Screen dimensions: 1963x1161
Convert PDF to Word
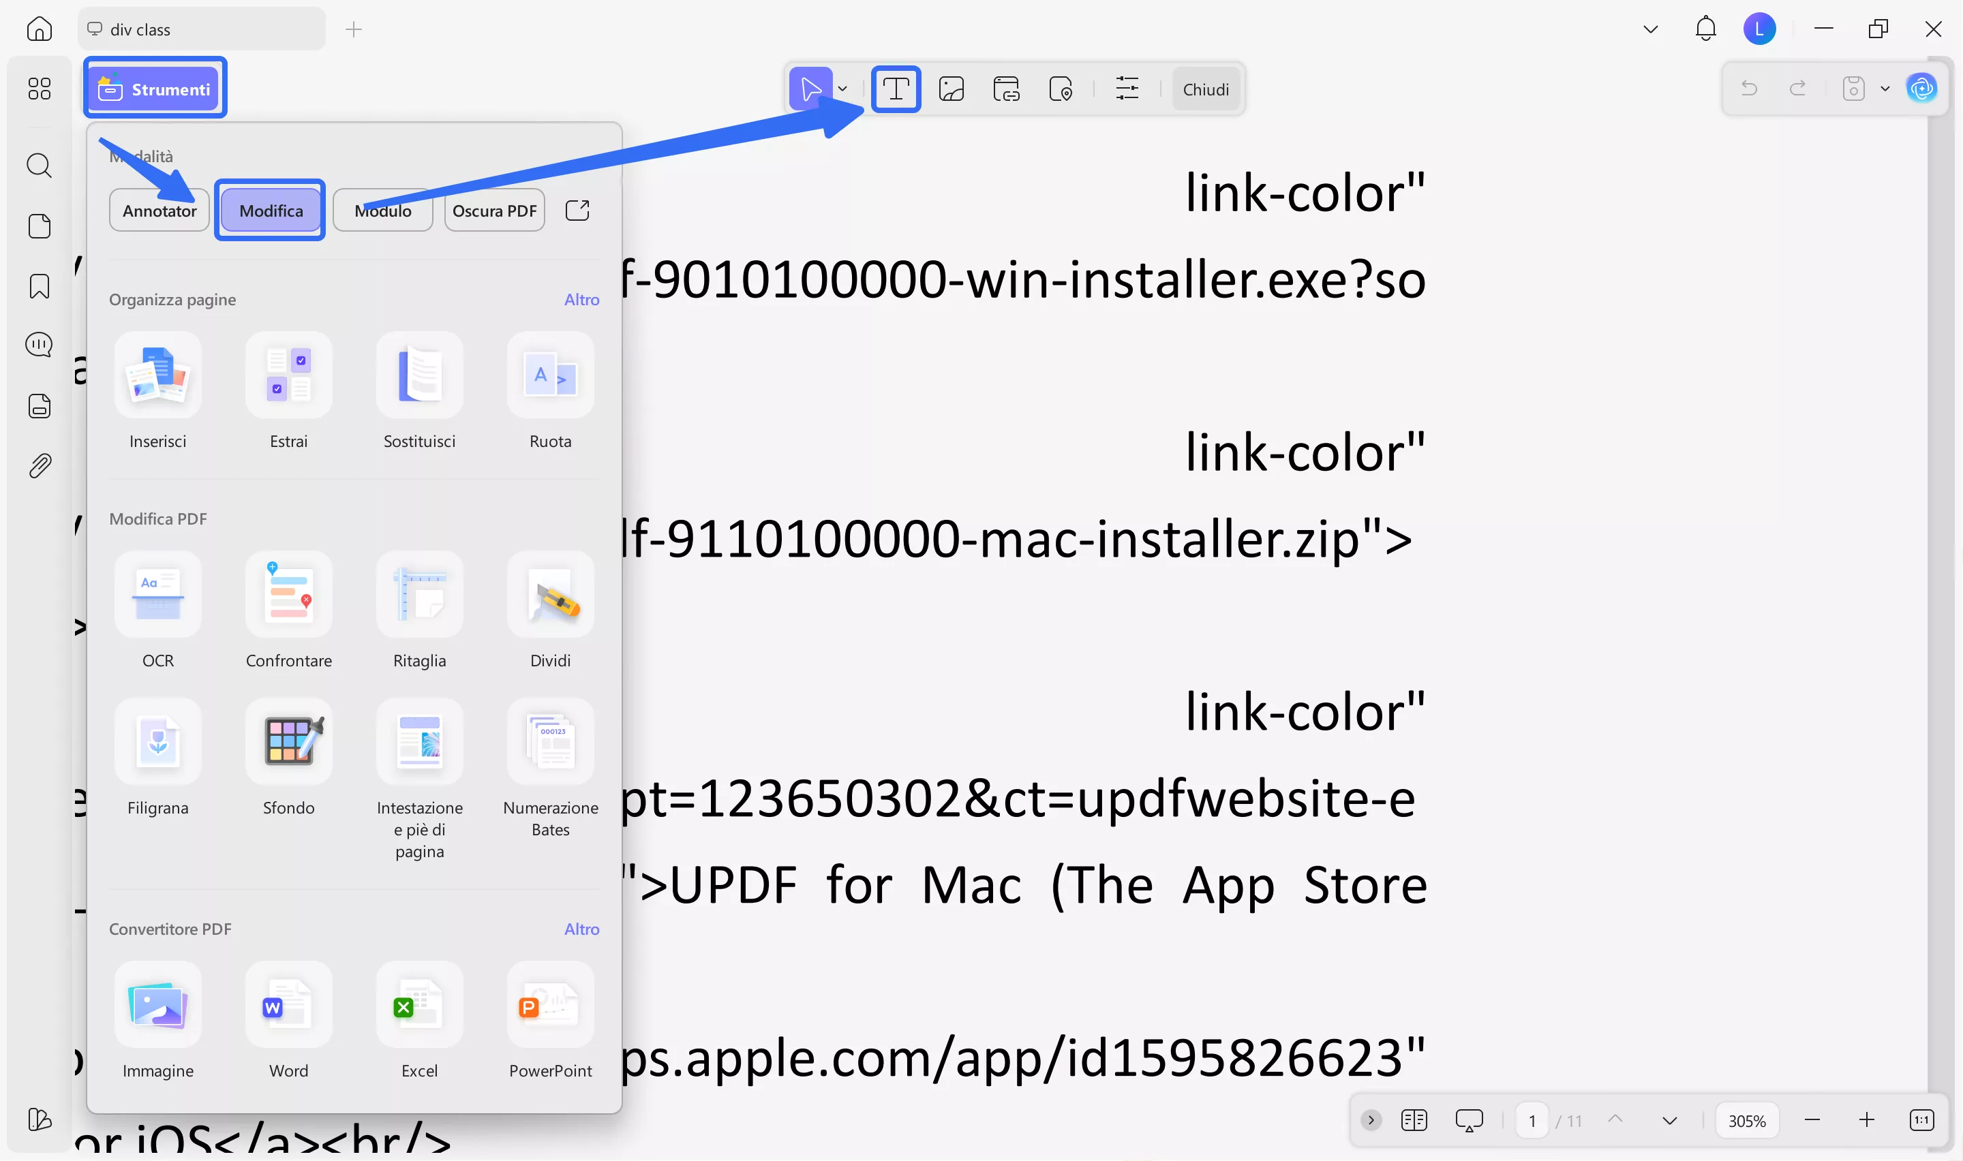coord(289,1006)
